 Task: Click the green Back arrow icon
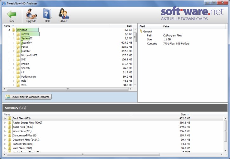point(11,14)
